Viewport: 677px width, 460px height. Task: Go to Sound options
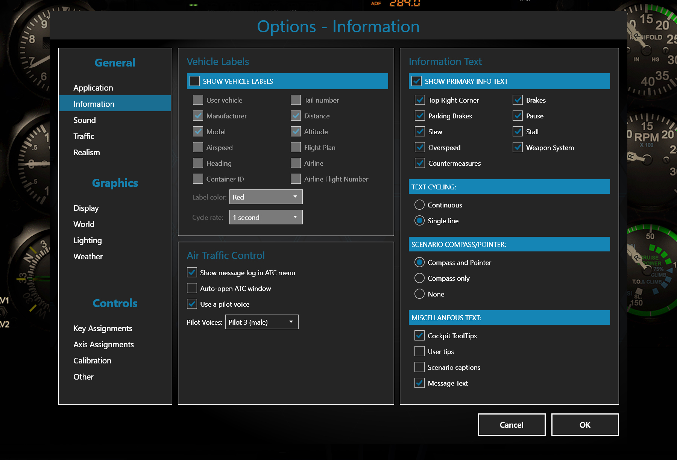click(x=85, y=120)
